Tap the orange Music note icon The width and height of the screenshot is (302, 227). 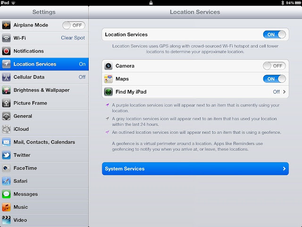[x=6, y=207]
